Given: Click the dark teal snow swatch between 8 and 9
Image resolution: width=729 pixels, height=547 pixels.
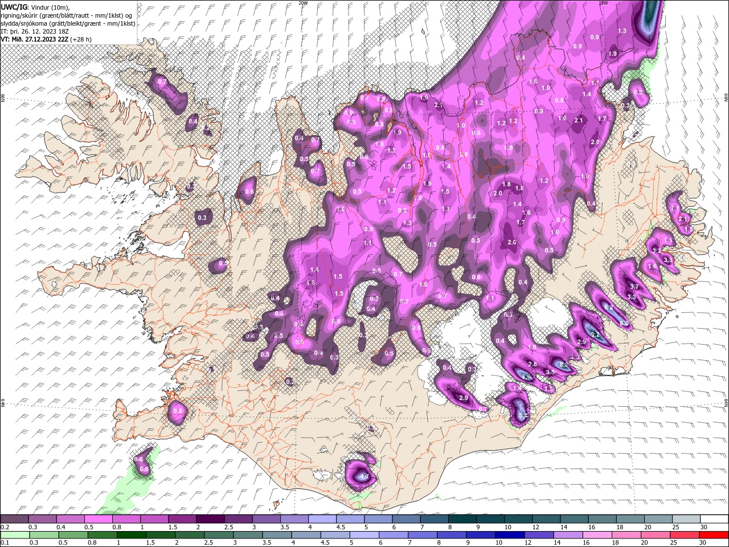Looking at the screenshot, I should coord(462,519).
